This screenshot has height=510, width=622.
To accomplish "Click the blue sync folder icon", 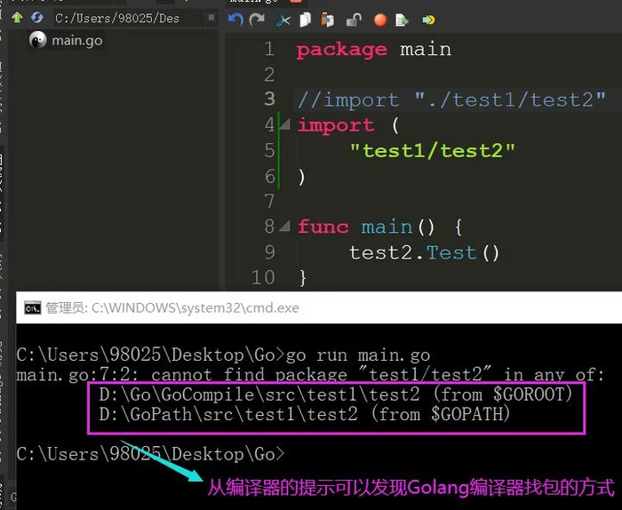I will click(x=37, y=18).
